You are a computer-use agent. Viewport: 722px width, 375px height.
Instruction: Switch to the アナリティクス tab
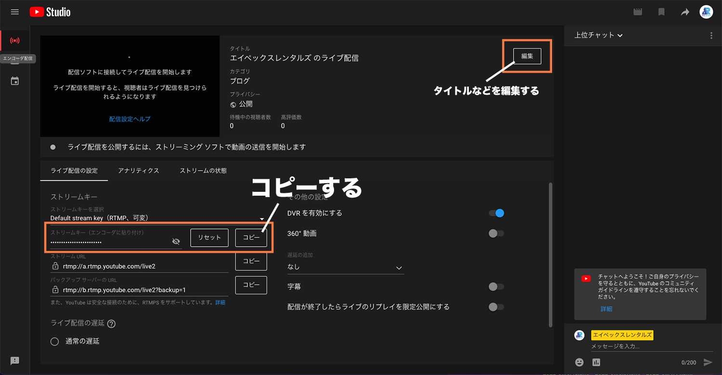tap(139, 170)
